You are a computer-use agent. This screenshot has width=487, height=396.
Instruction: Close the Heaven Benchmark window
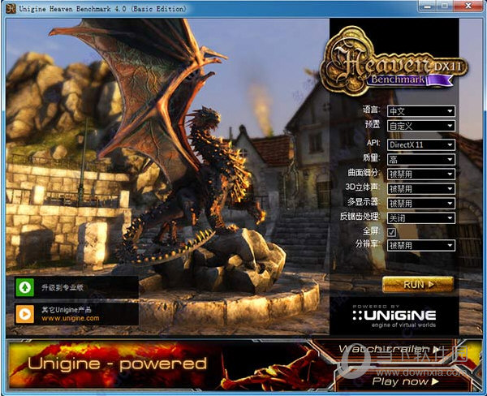coord(468,6)
